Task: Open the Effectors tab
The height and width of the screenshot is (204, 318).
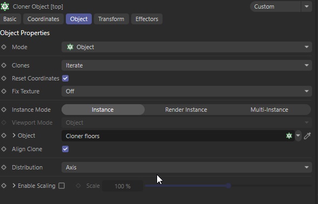Action: [x=147, y=19]
